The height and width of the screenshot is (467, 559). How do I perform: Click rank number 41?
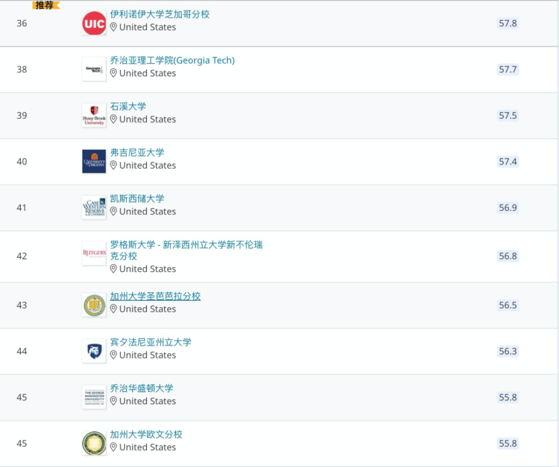tap(22, 207)
